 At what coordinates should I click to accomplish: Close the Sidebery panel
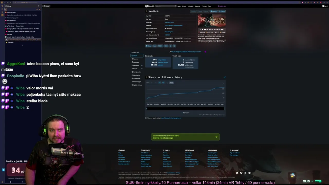[39, 6]
